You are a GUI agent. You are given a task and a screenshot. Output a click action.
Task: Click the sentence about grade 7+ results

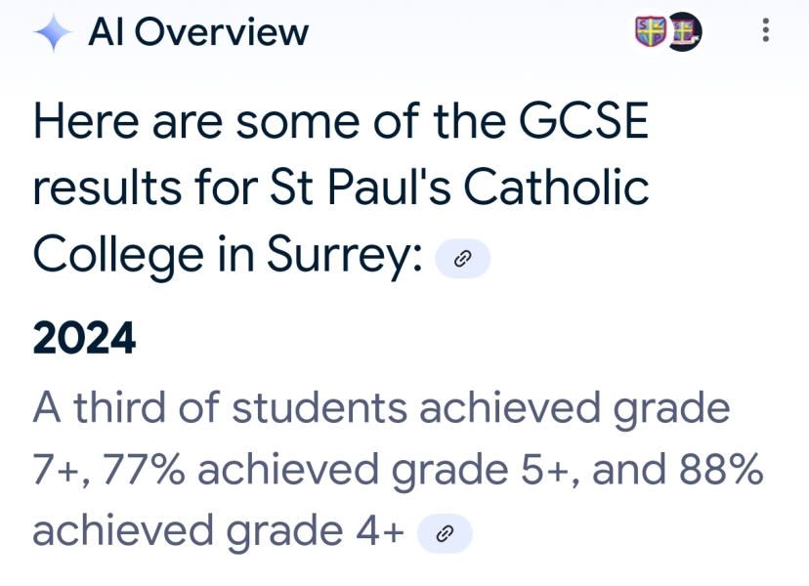tap(381, 406)
